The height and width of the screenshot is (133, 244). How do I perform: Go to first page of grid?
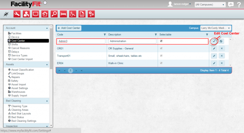59,71
